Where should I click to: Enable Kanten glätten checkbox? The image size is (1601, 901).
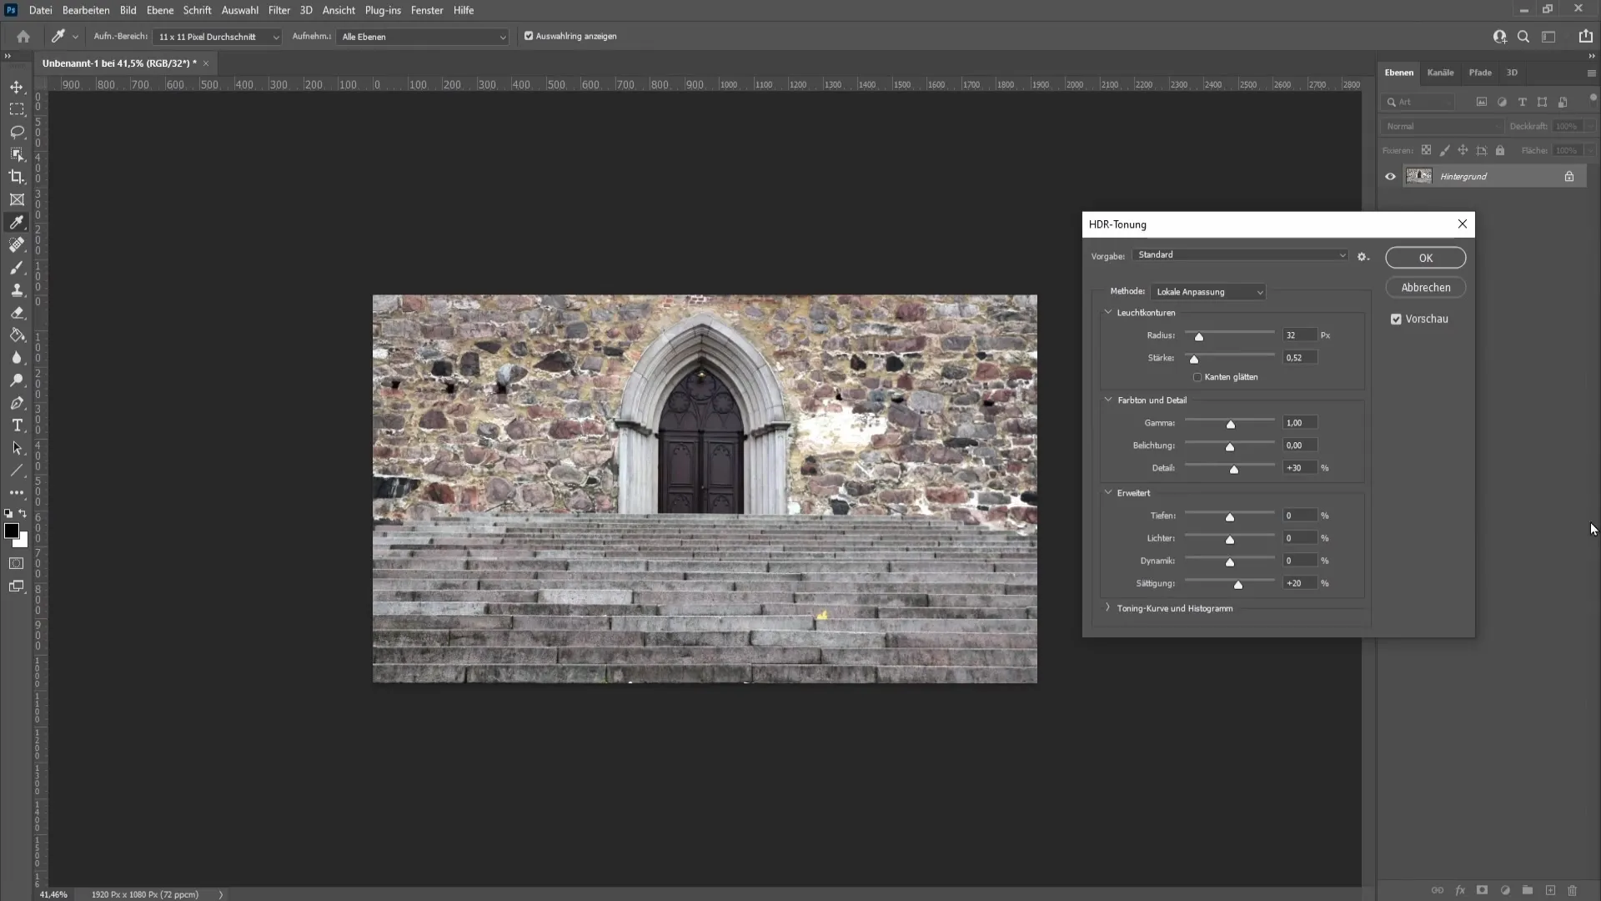click(x=1197, y=376)
